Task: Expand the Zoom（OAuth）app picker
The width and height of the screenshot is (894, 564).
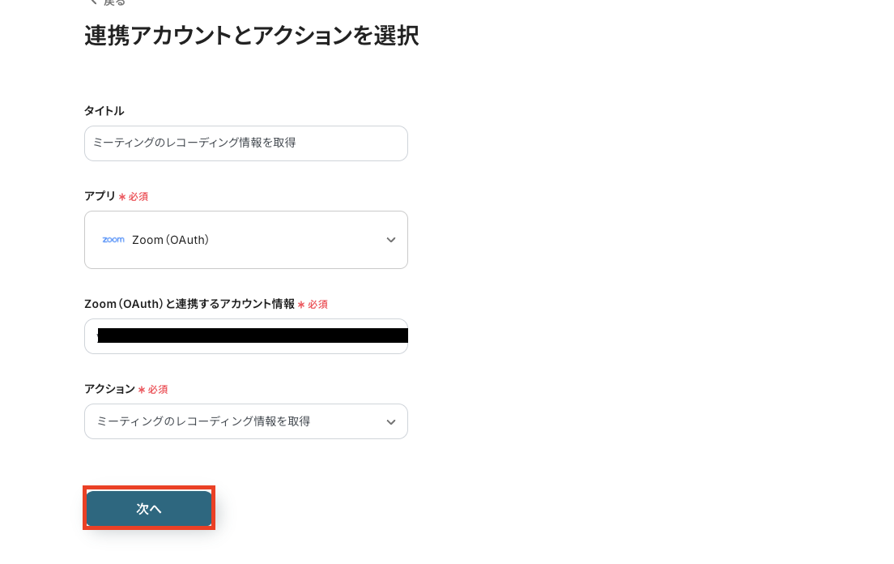Action: pos(246,240)
